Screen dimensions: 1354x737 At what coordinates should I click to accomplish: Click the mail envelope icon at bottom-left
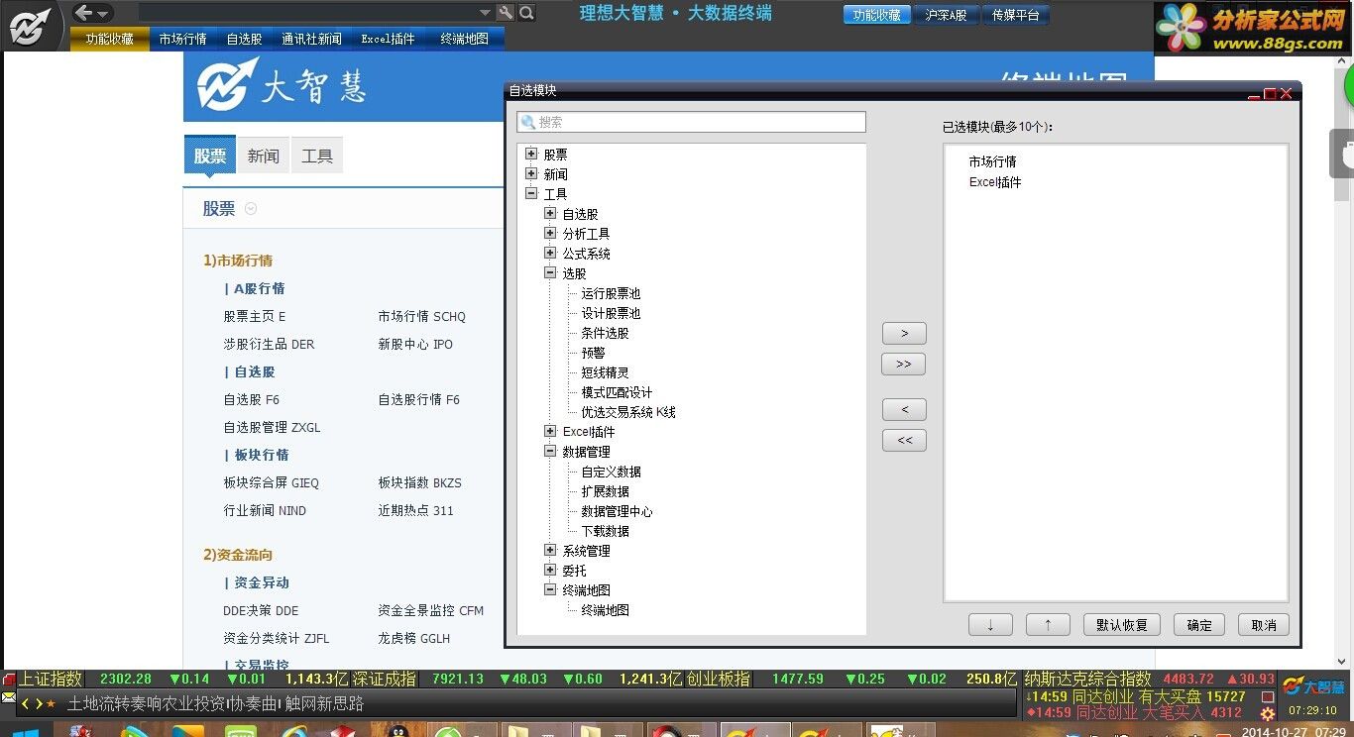pyautogui.click(x=8, y=697)
